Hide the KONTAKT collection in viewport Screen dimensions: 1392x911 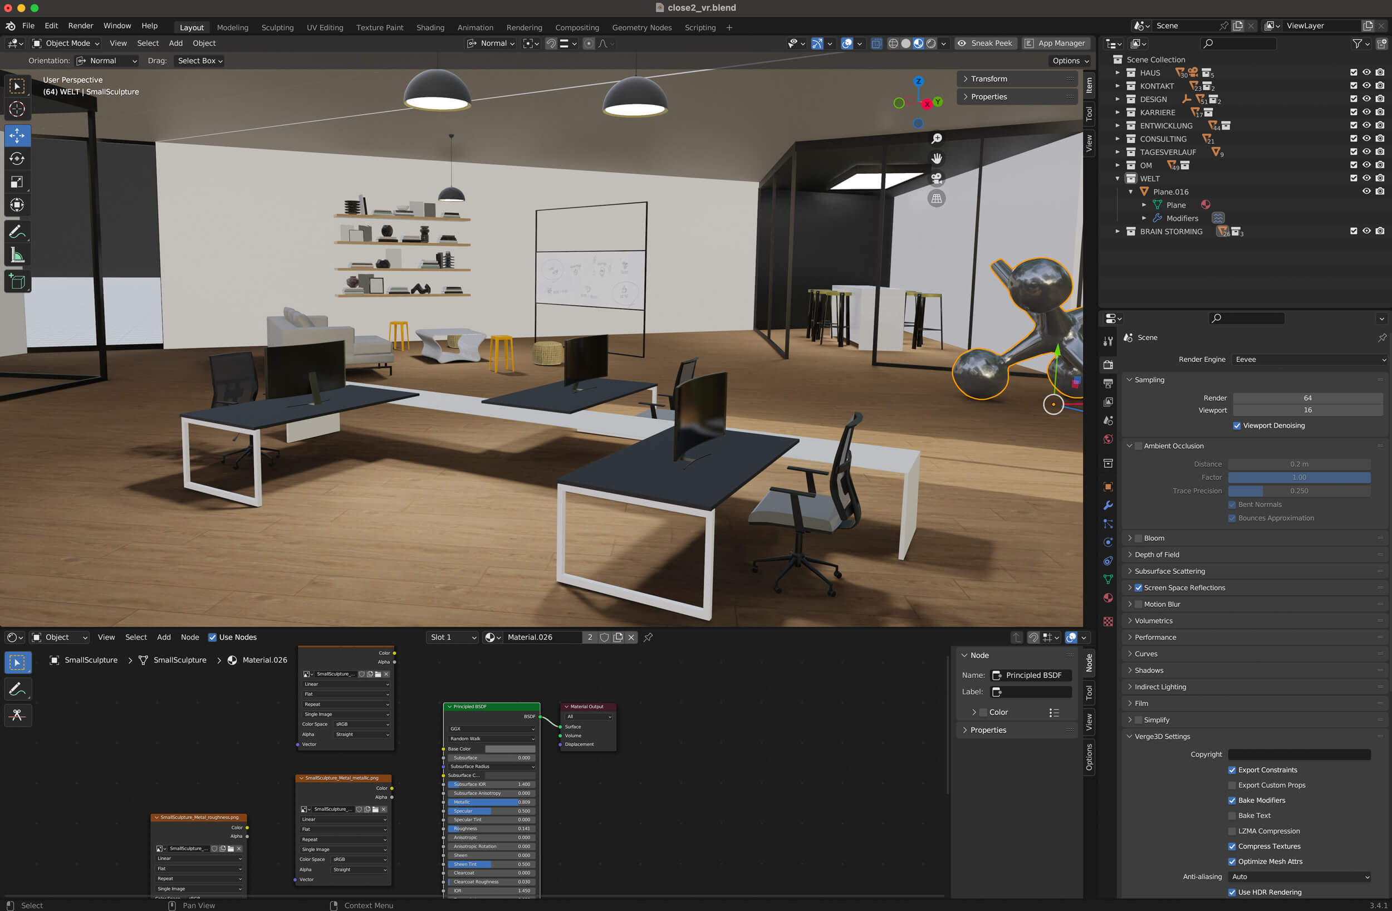point(1366,86)
